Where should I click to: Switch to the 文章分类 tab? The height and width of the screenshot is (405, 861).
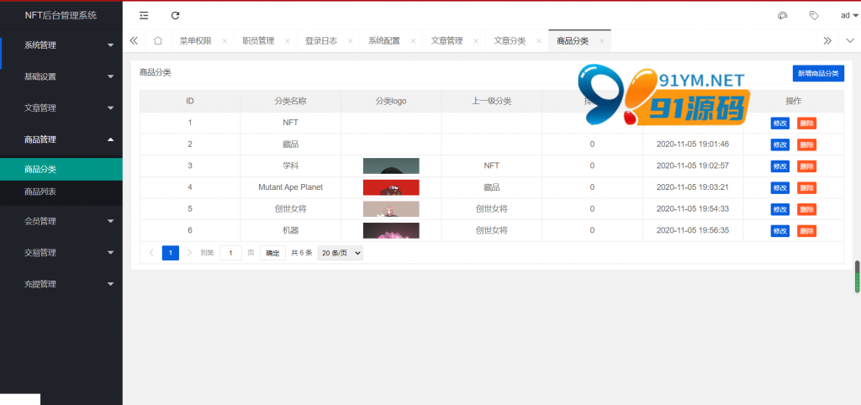pyautogui.click(x=510, y=40)
